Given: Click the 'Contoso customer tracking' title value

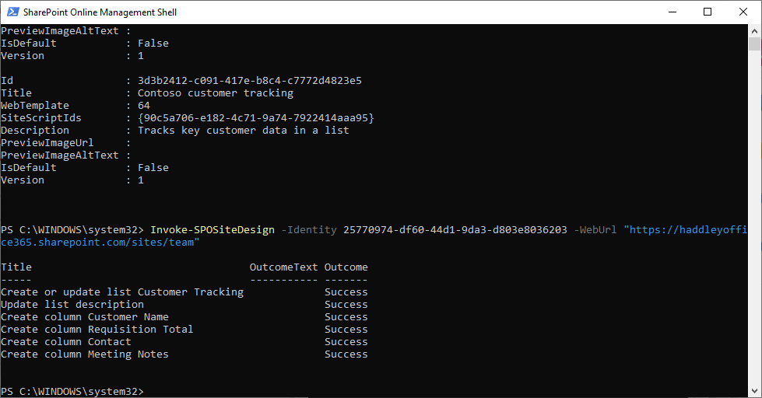Looking at the screenshot, I should (x=215, y=93).
